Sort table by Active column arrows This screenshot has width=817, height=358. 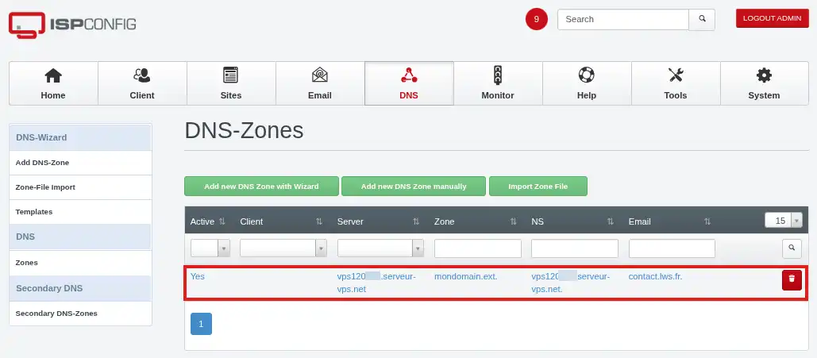(222, 221)
